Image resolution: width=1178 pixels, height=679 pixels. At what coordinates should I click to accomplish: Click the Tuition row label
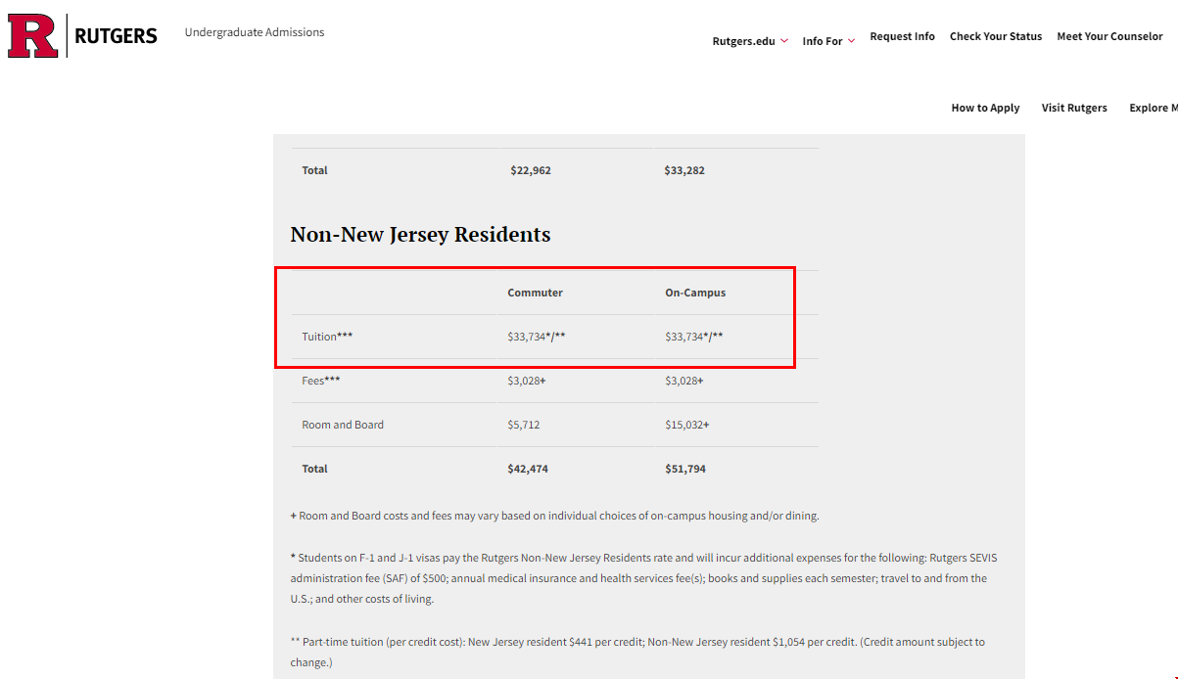327,337
